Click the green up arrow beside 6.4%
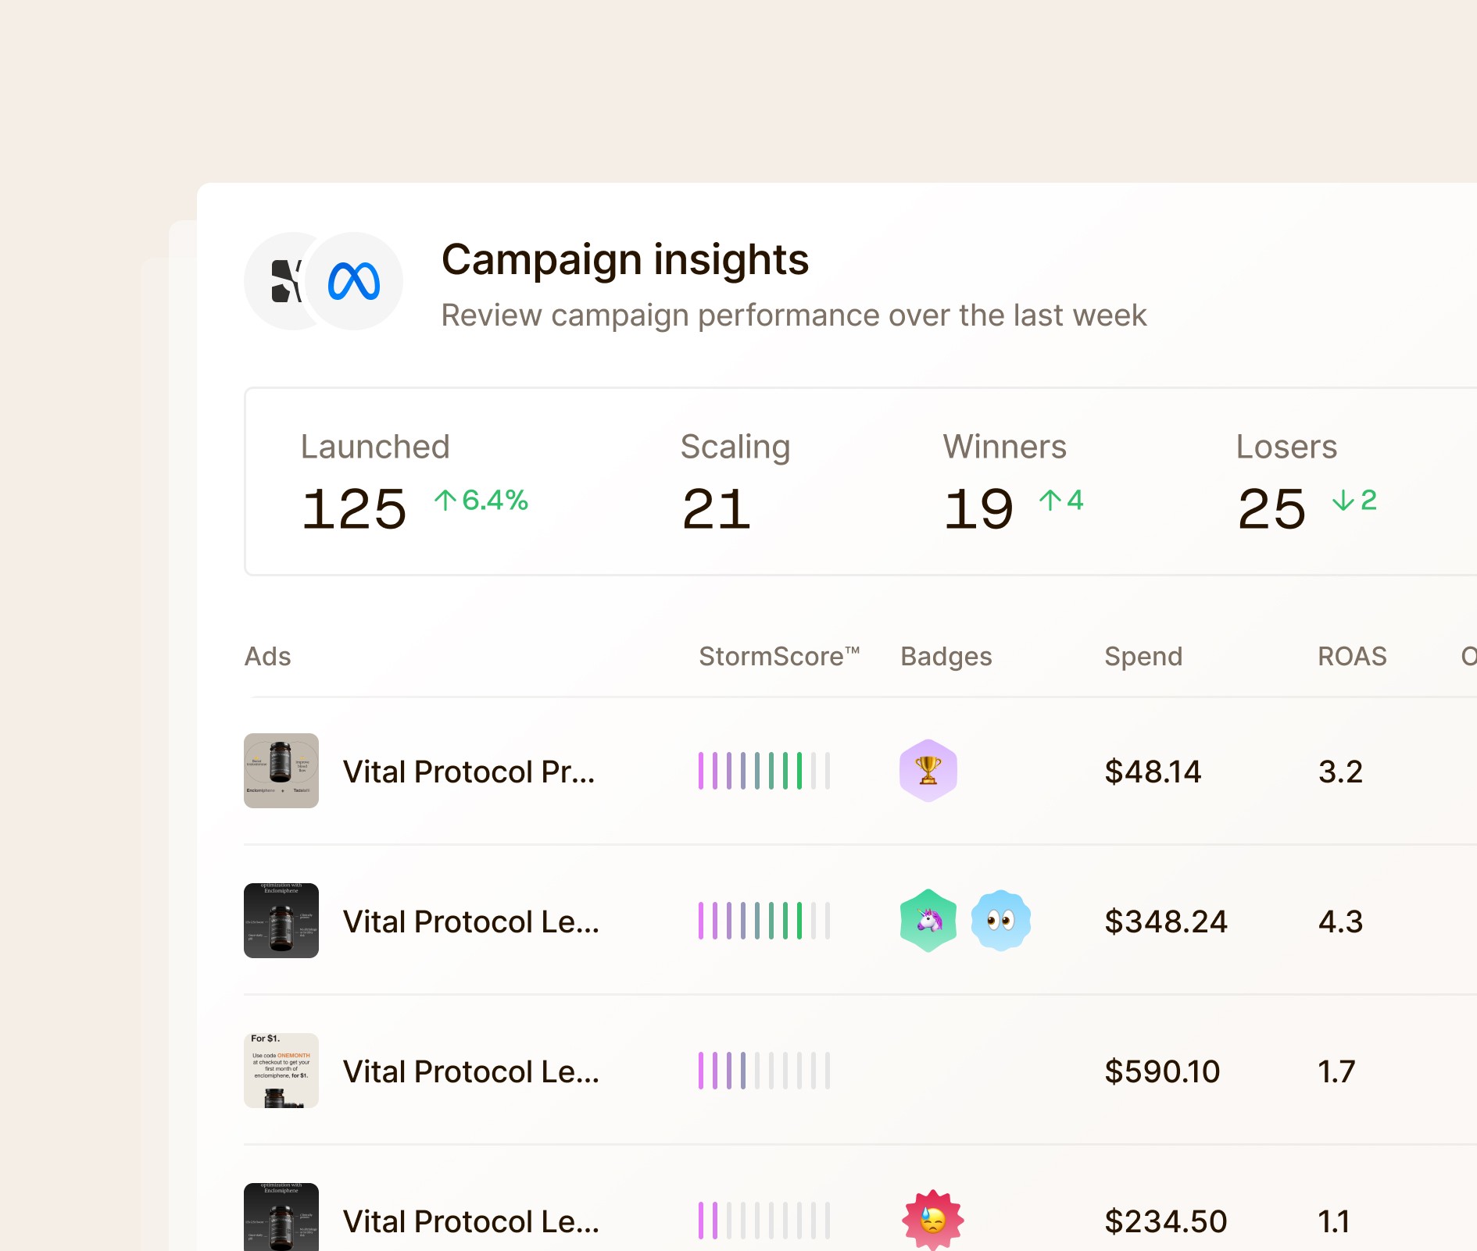 point(445,500)
